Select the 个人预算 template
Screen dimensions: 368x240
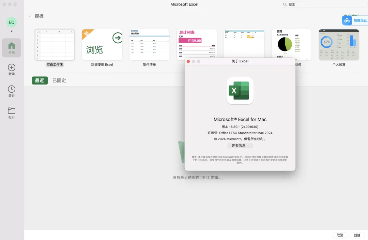click(339, 45)
